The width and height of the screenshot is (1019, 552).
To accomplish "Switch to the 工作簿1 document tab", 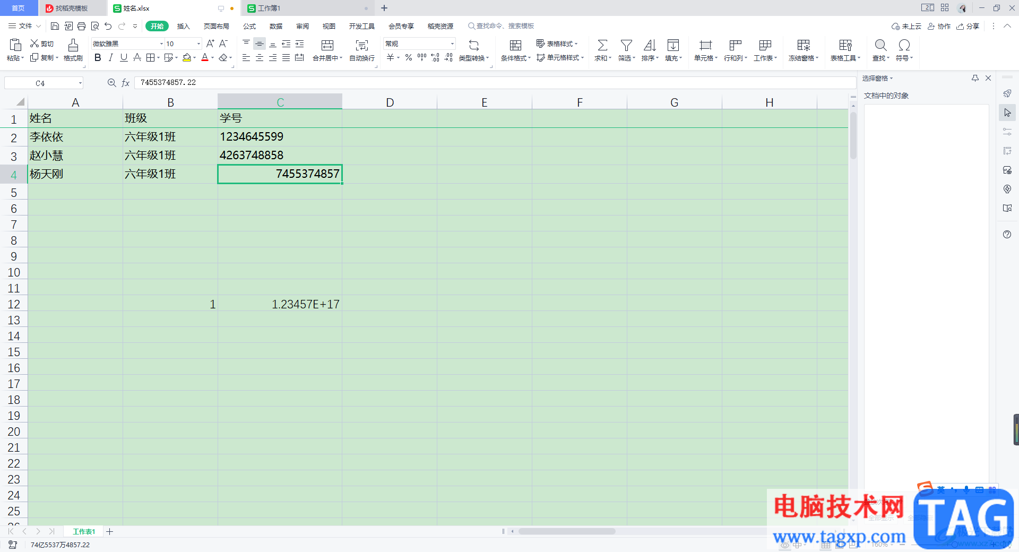I will click(307, 8).
